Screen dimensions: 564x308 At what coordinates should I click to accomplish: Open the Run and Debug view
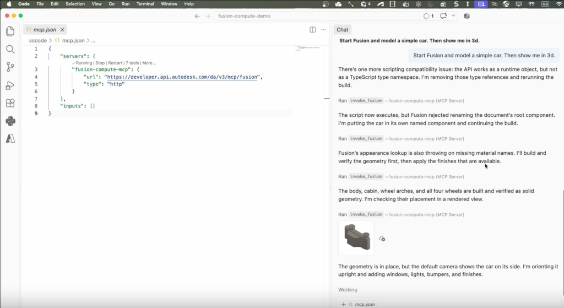pos(10,85)
